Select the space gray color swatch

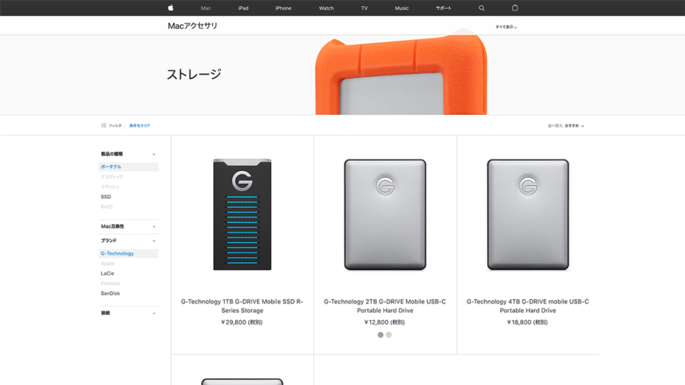[381, 335]
